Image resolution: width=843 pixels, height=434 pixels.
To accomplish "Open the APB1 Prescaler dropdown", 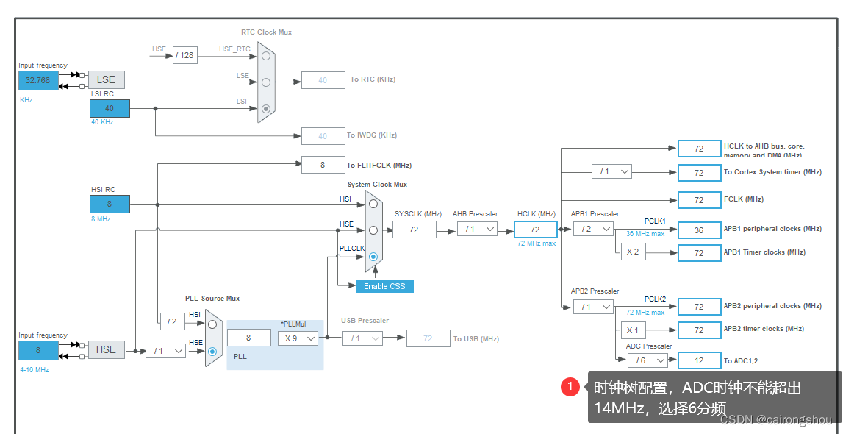I will click(x=593, y=229).
